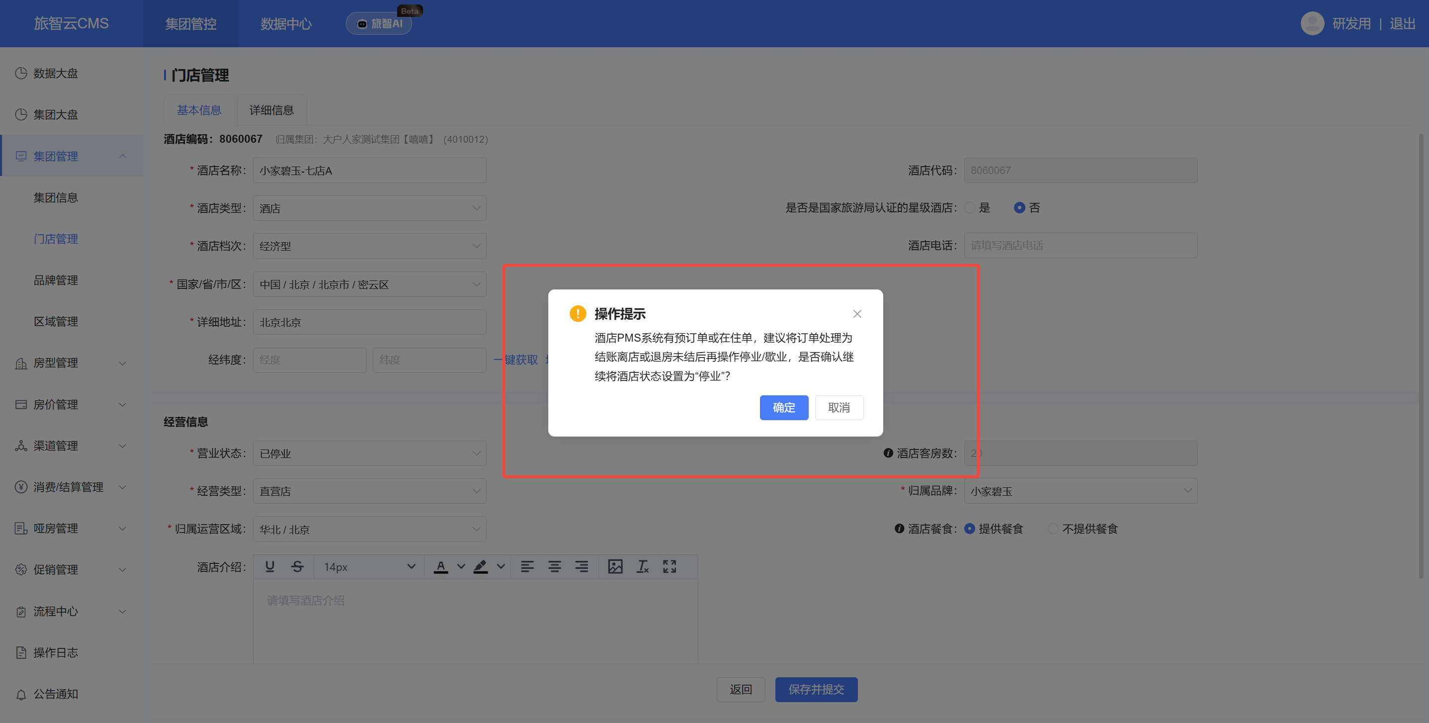Viewport: 1429px width, 723px height.
Task: Click the 经度 input field
Action: click(x=310, y=360)
